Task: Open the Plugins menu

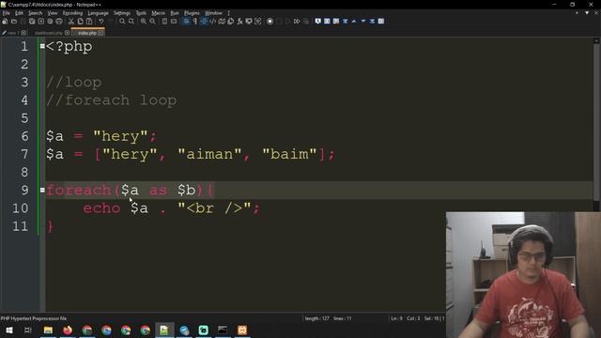Action: [192, 13]
